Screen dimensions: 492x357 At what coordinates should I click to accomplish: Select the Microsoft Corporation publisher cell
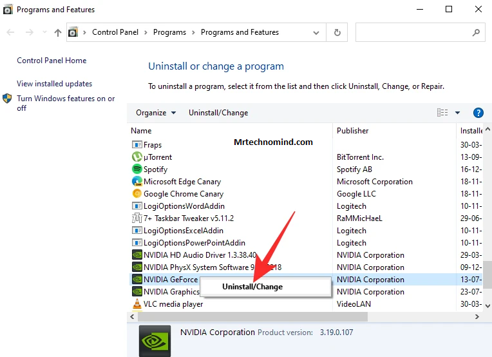[x=375, y=182]
